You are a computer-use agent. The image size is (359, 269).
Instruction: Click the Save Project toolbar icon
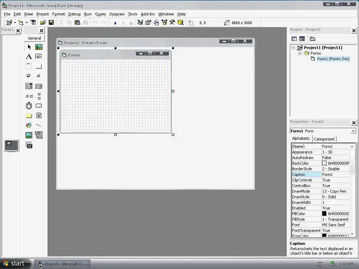pos(51,22)
